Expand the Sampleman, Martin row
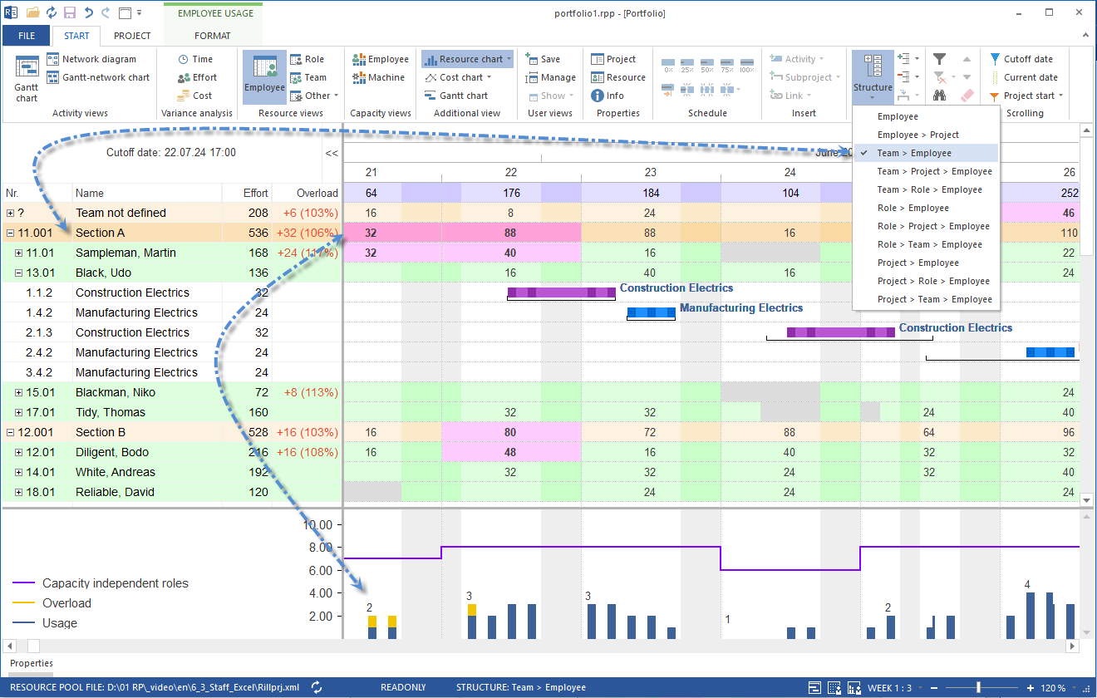 point(18,253)
